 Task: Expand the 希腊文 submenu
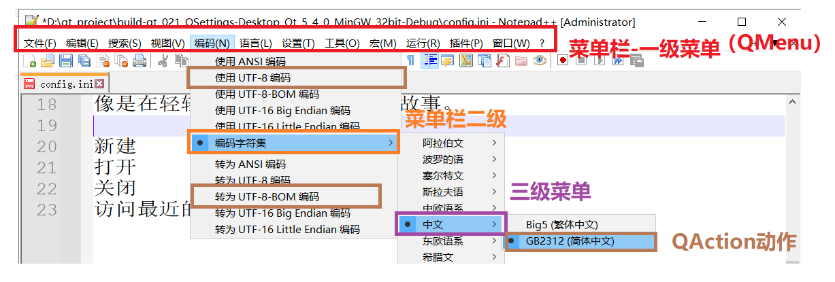pyautogui.click(x=451, y=257)
